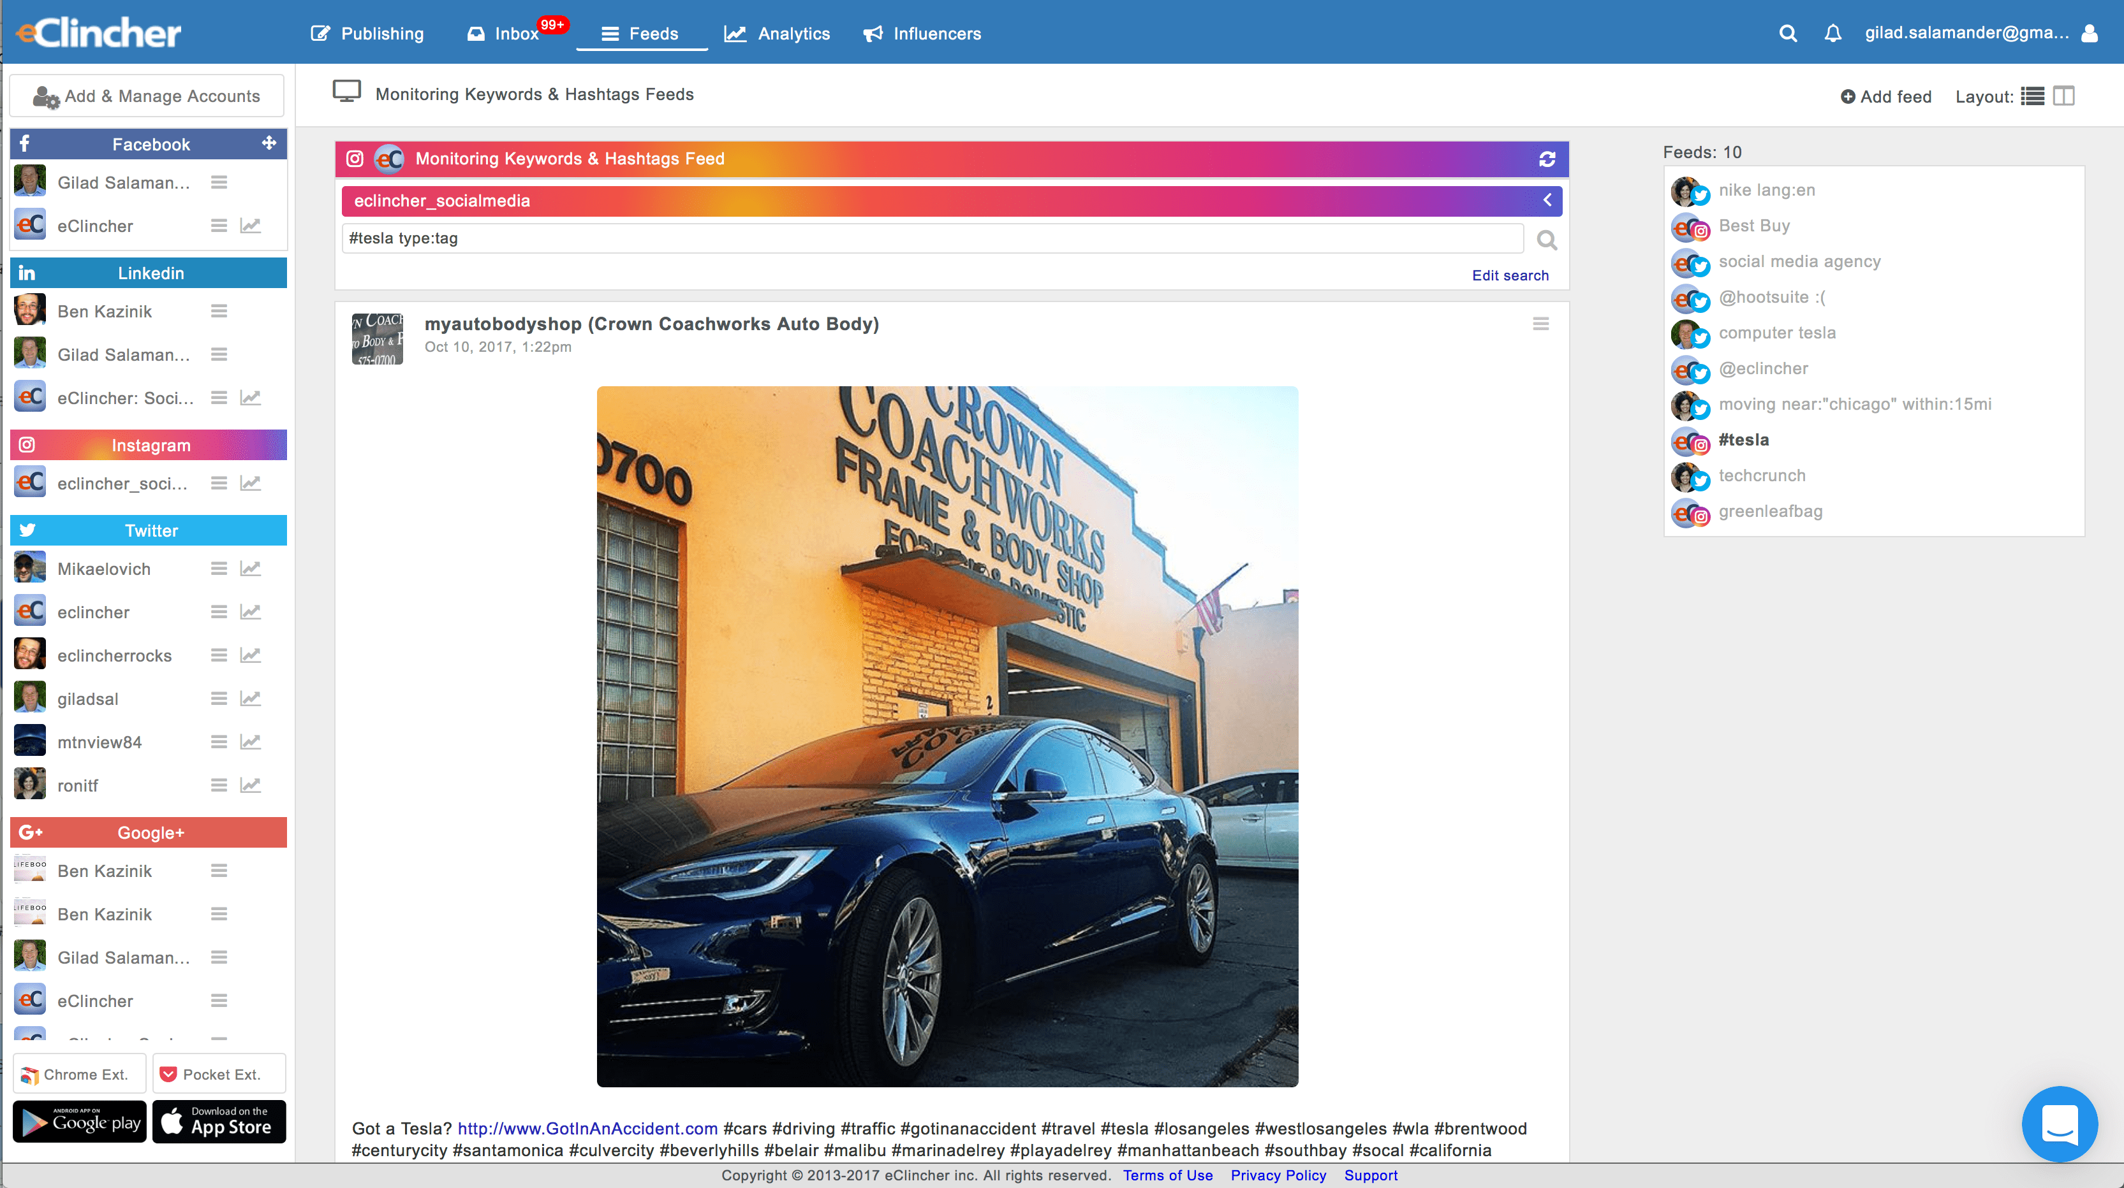
Task: Click Add & Manage Accounts button
Action: tap(147, 96)
